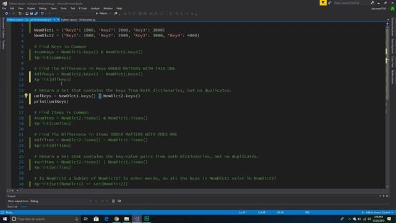
Task: Toggle auto-hide pin on Output panel
Action: point(384,196)
